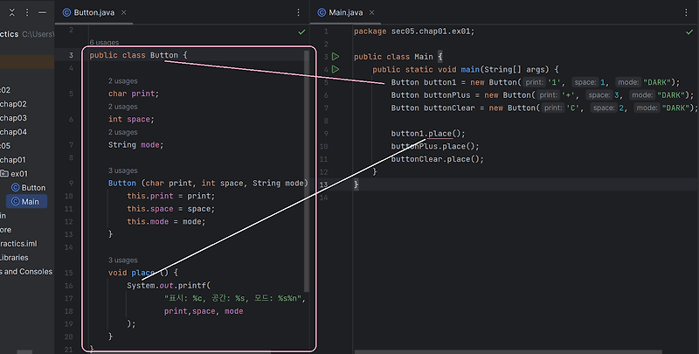The height and width of the screenshot is (354, 699).
Task: Click 'public class Button {' declaration
Action: point(139,55)
